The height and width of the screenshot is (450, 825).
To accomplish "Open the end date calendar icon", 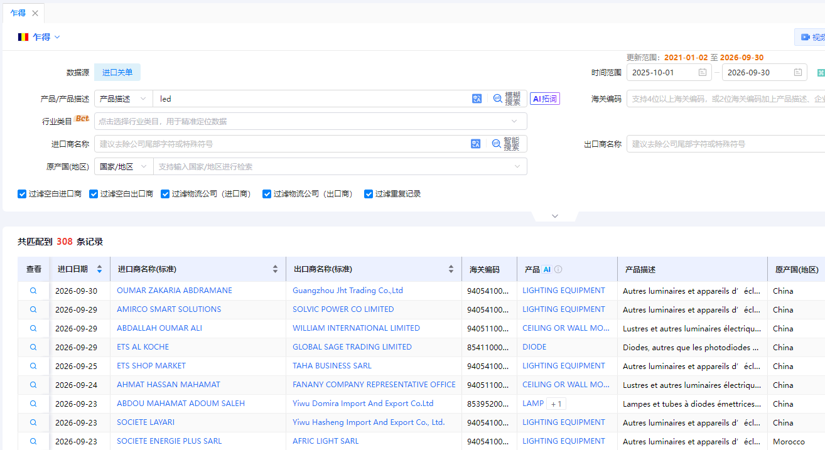I will pyautogui.click(x=798, y=72).
